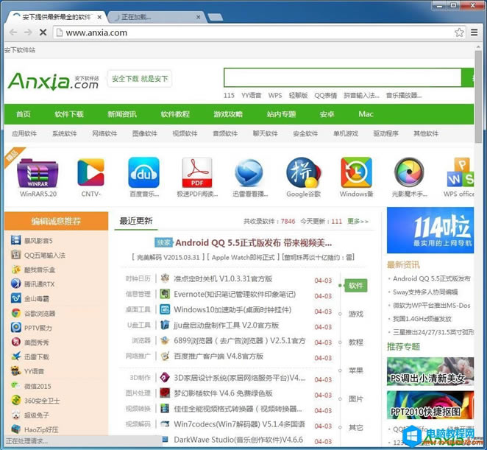487x450 pixels.
Task: Close the 正在加载 tab
Action: (x=198, y=17)
